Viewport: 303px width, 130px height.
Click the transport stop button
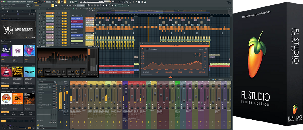tap(41, 2)
